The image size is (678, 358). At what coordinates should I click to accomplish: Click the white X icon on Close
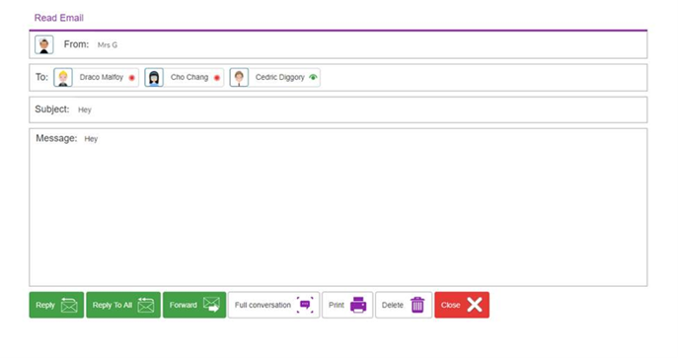click(x=475, y=305)
